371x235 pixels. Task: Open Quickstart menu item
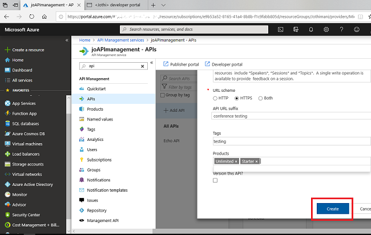tap(114, 89)
